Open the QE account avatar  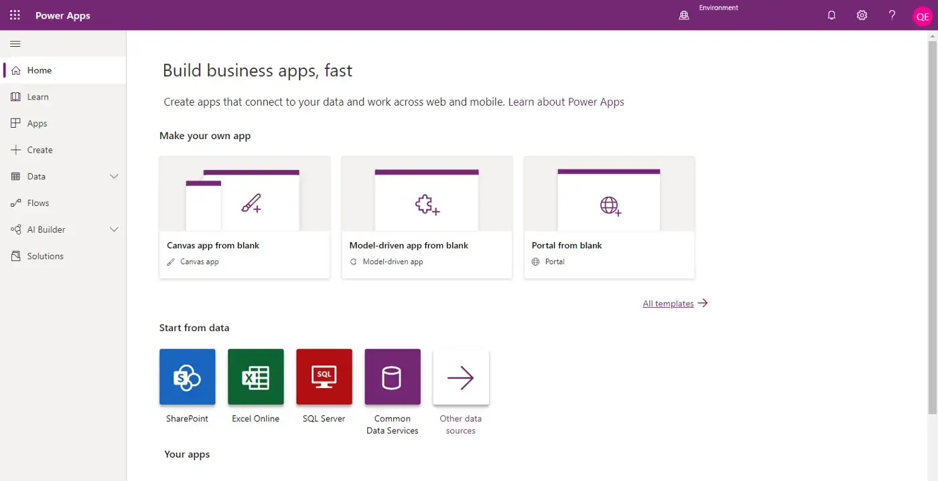click(x=923, y=17)
